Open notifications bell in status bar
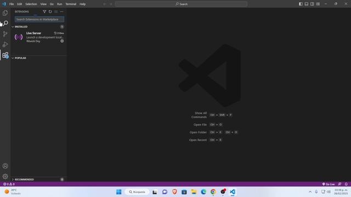351x197 pixels. pos(346,184)
